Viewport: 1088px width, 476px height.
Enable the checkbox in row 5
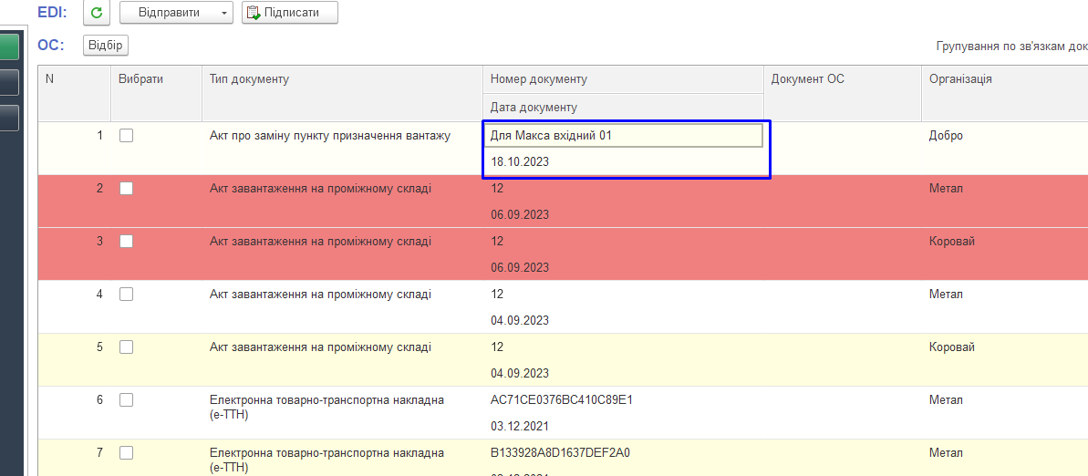126,347
